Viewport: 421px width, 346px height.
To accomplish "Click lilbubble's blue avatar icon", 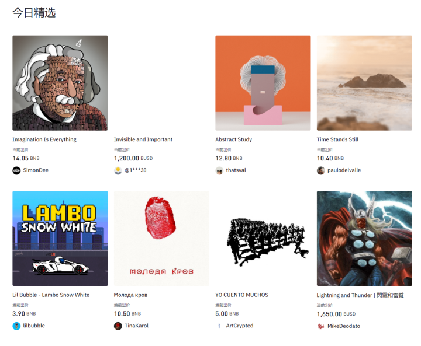I will click(x=16, y=326).
